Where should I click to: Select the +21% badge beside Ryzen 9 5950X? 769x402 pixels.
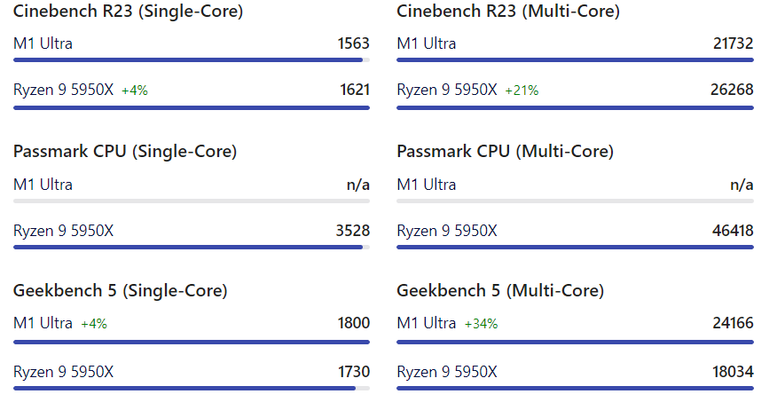click(522, 91)
